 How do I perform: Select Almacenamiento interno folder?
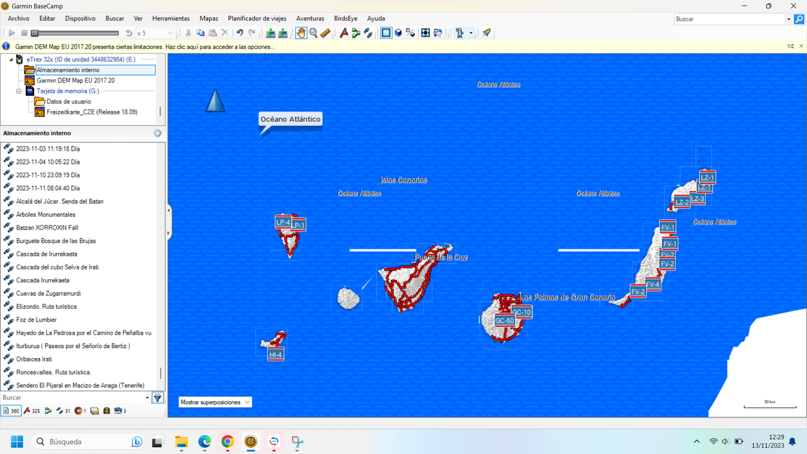[x=89, y=70]
